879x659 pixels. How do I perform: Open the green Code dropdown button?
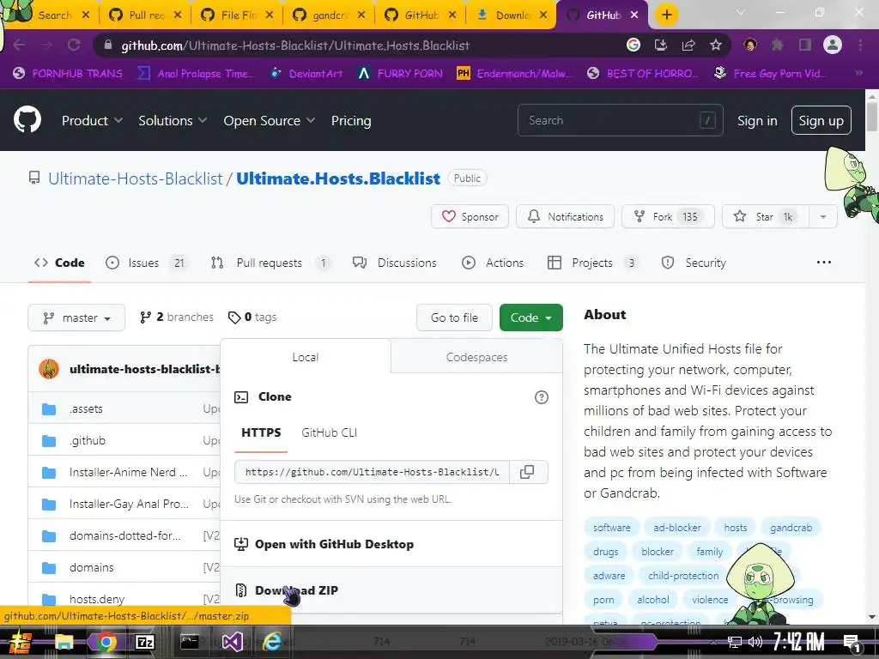530,317
